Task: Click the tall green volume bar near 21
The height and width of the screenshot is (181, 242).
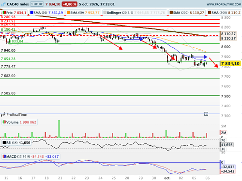Action: pyautogui.click(x=59, y=129)
